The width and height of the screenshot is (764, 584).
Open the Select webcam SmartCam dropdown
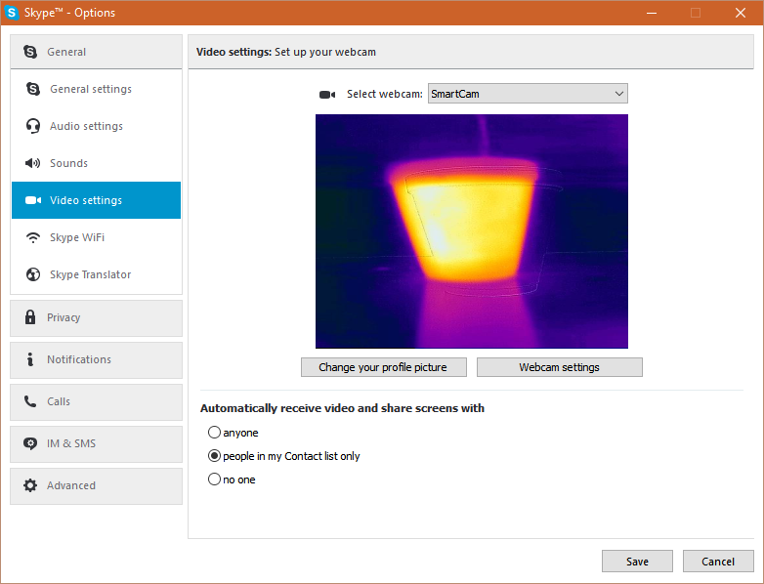pos(528,94)
